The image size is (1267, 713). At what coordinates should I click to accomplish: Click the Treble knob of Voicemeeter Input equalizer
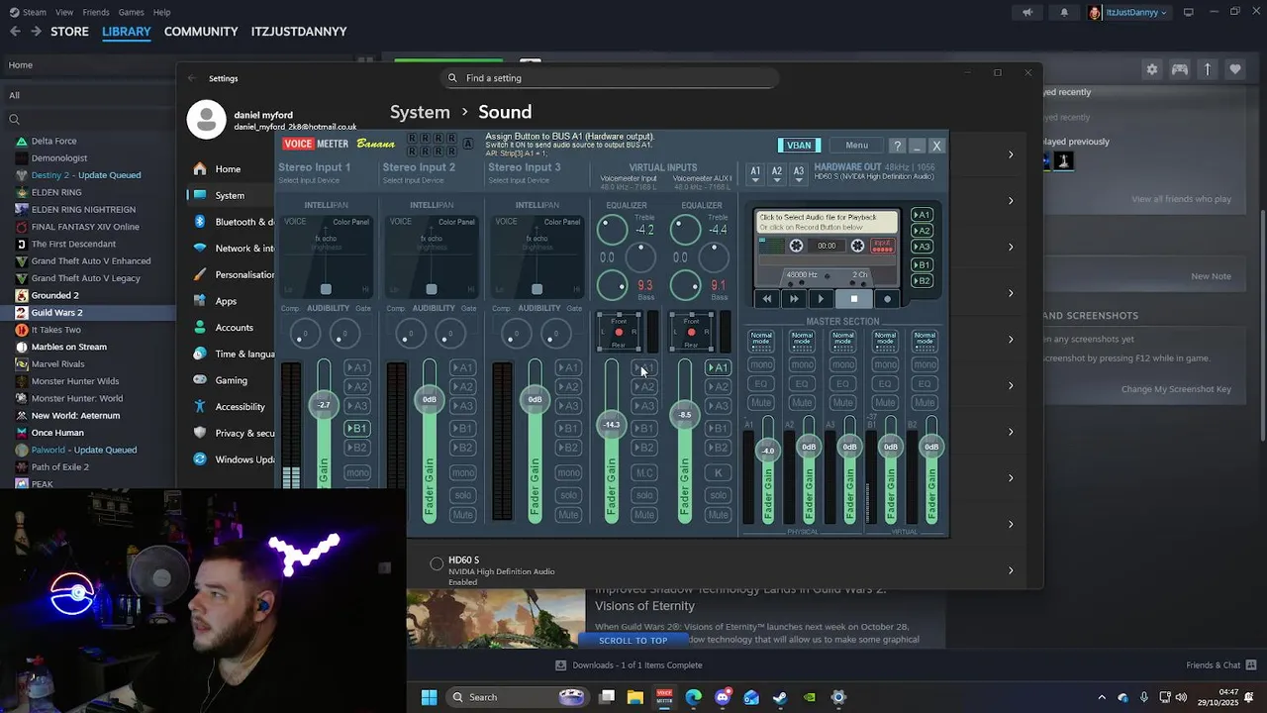click(x=612, y=230)
